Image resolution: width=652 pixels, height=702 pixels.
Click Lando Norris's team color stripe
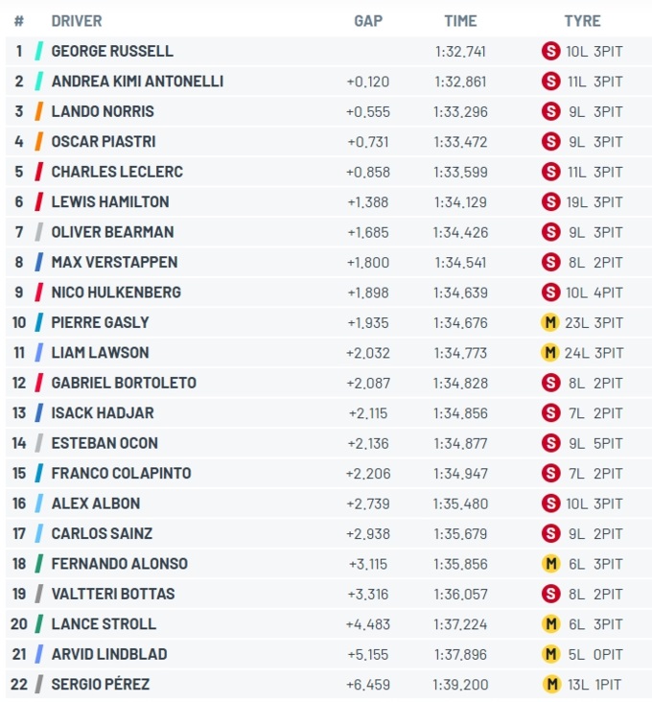(x=39, y=111)
